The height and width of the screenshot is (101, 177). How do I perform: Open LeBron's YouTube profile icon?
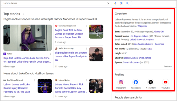[165, 82]
